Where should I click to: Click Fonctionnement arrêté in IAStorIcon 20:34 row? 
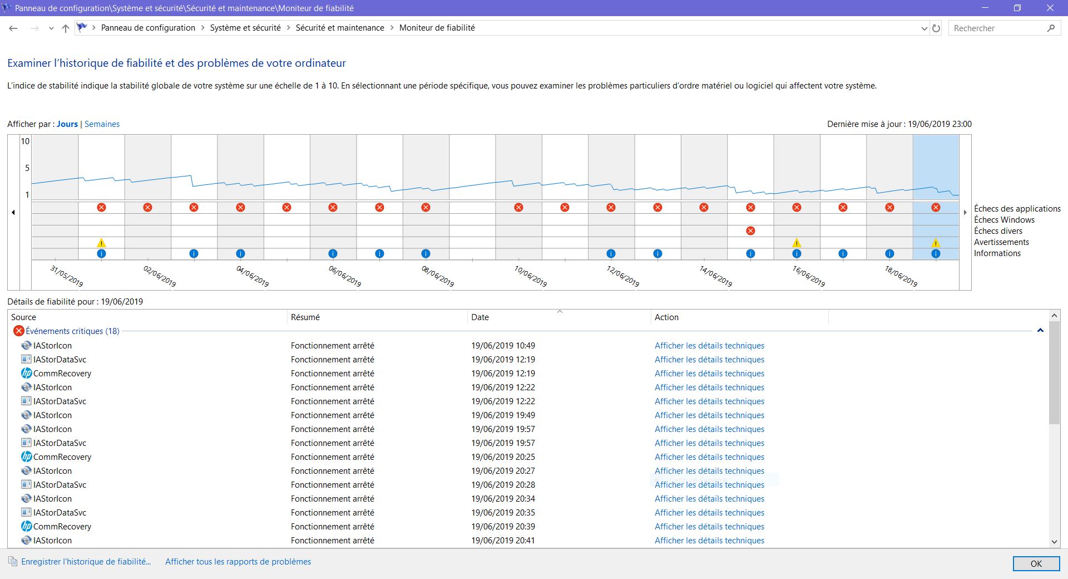(x=333, y=499)
